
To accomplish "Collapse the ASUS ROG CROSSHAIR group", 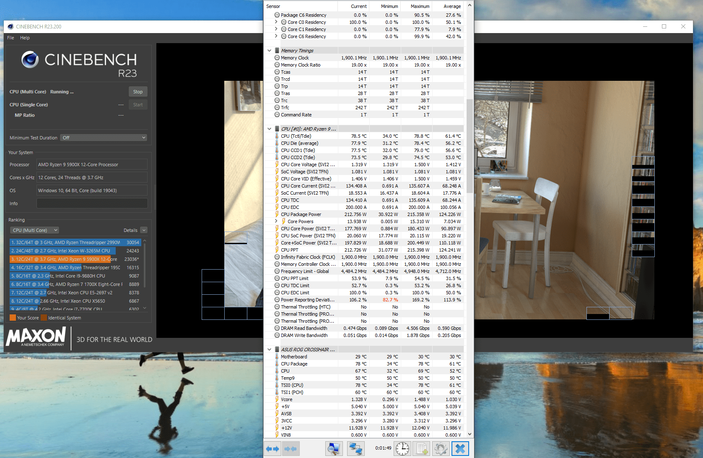I will coord(269,350).
